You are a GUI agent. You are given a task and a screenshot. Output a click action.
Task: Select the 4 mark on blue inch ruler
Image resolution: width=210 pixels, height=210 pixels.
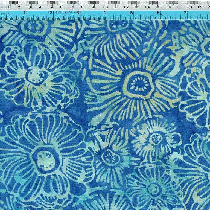(105, 13)
